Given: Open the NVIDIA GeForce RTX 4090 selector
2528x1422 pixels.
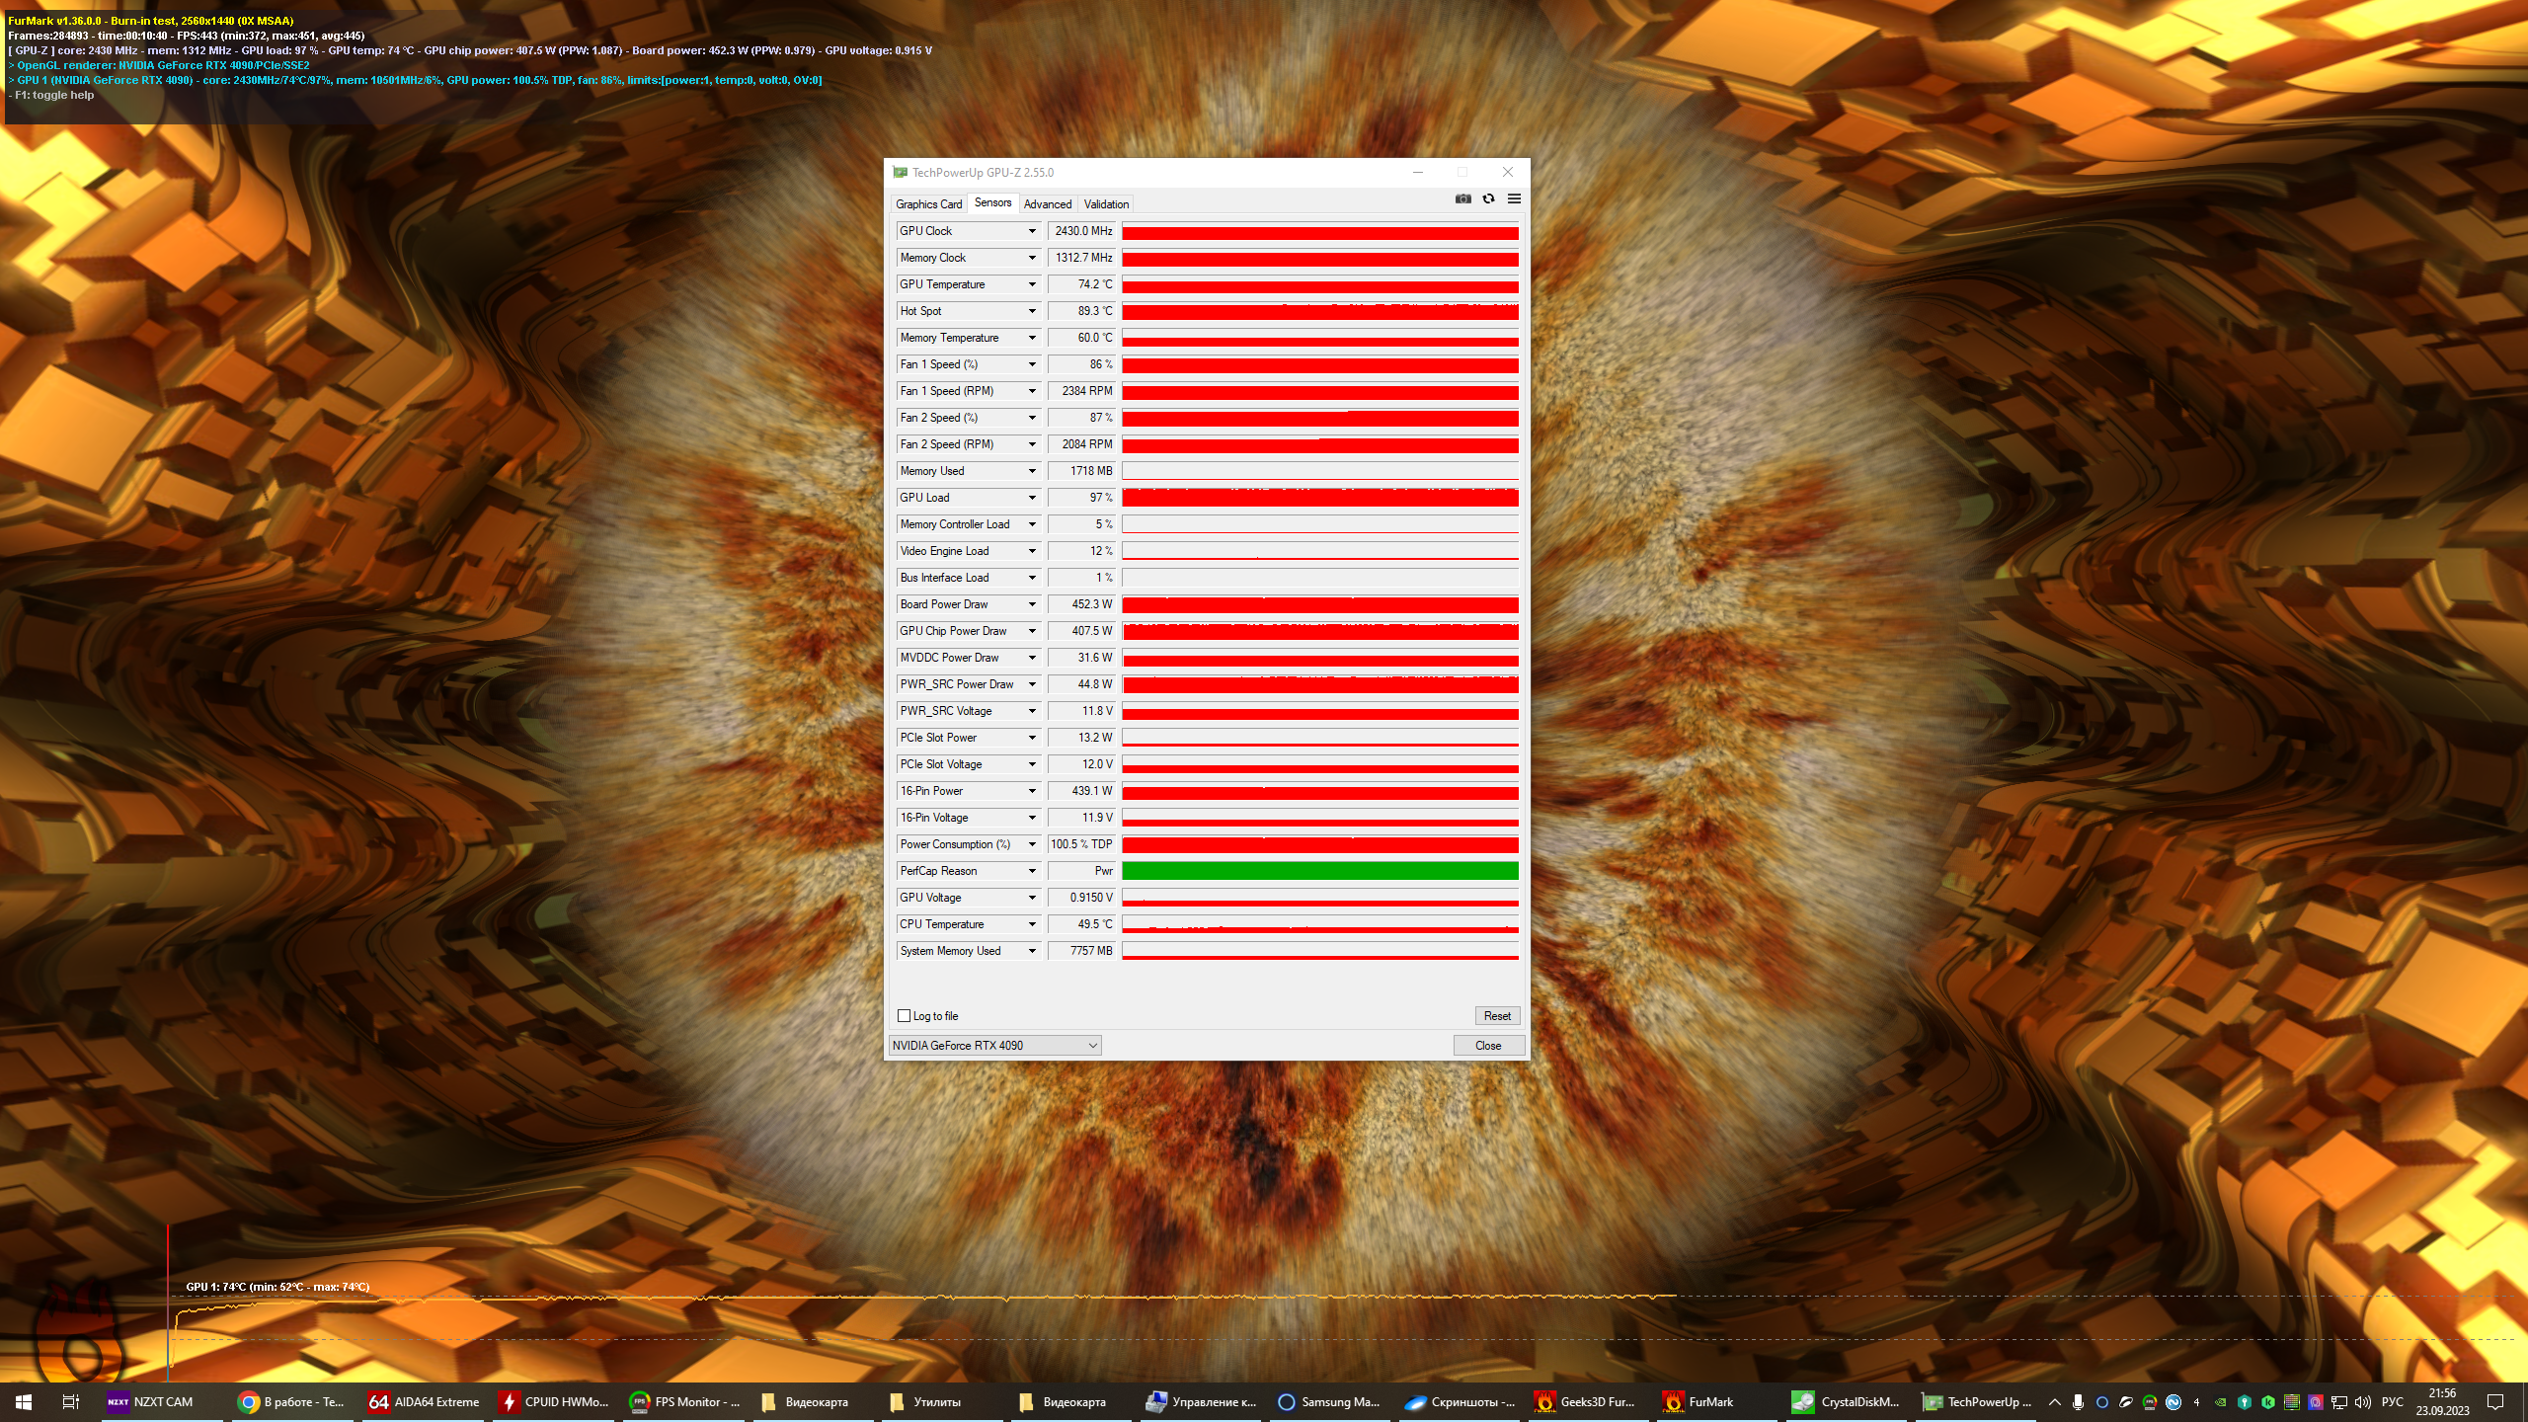Looking at the screenshot, I should coord(994,1045).
